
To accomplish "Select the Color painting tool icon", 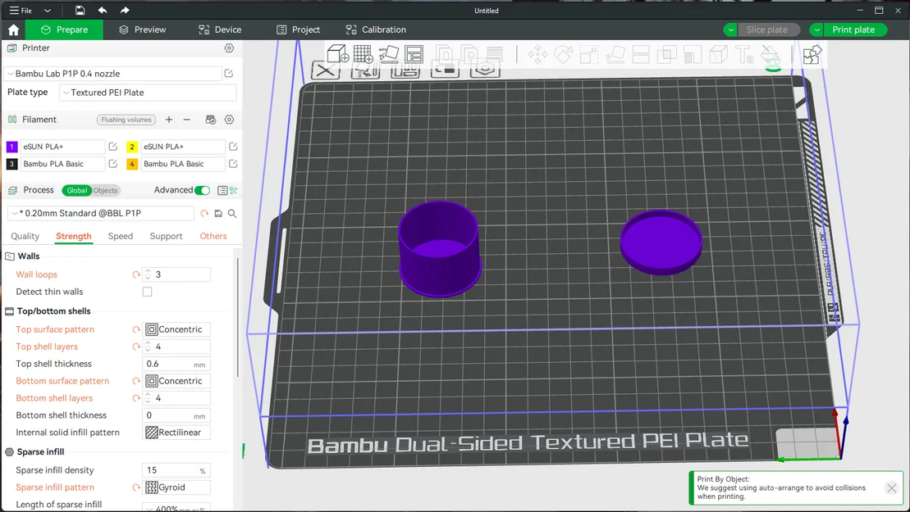I will point(771,55).
